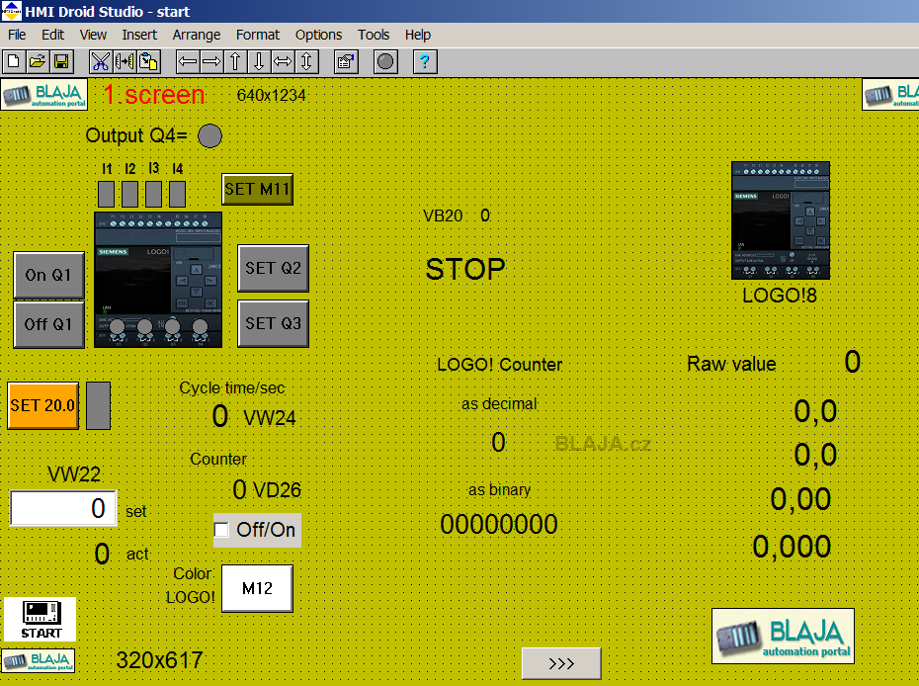This screenshot has height=686, width=919.
Task: Open a project with the folder icon
Action: (x=38, y=61)
